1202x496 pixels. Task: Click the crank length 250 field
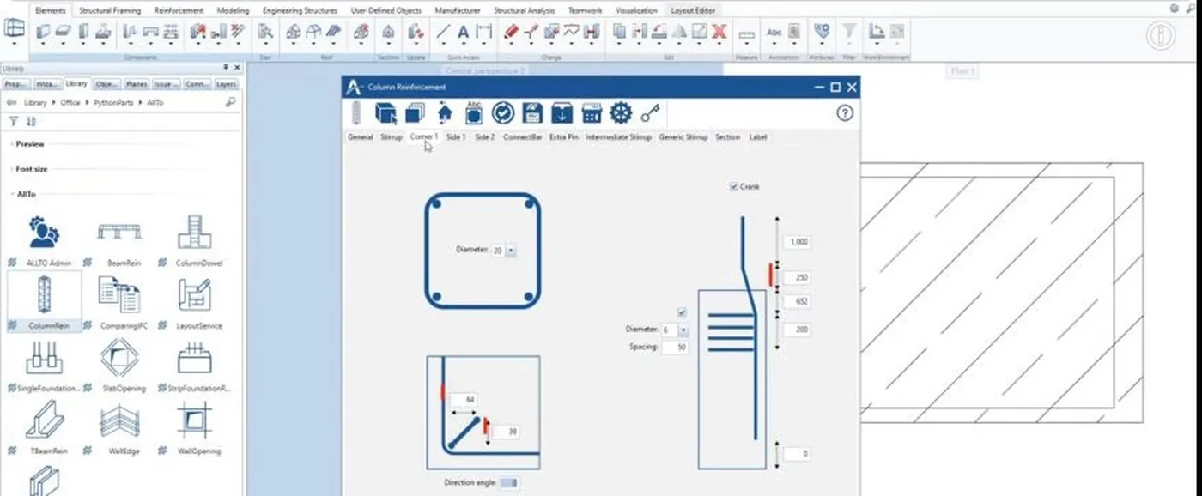pos(797,278)
